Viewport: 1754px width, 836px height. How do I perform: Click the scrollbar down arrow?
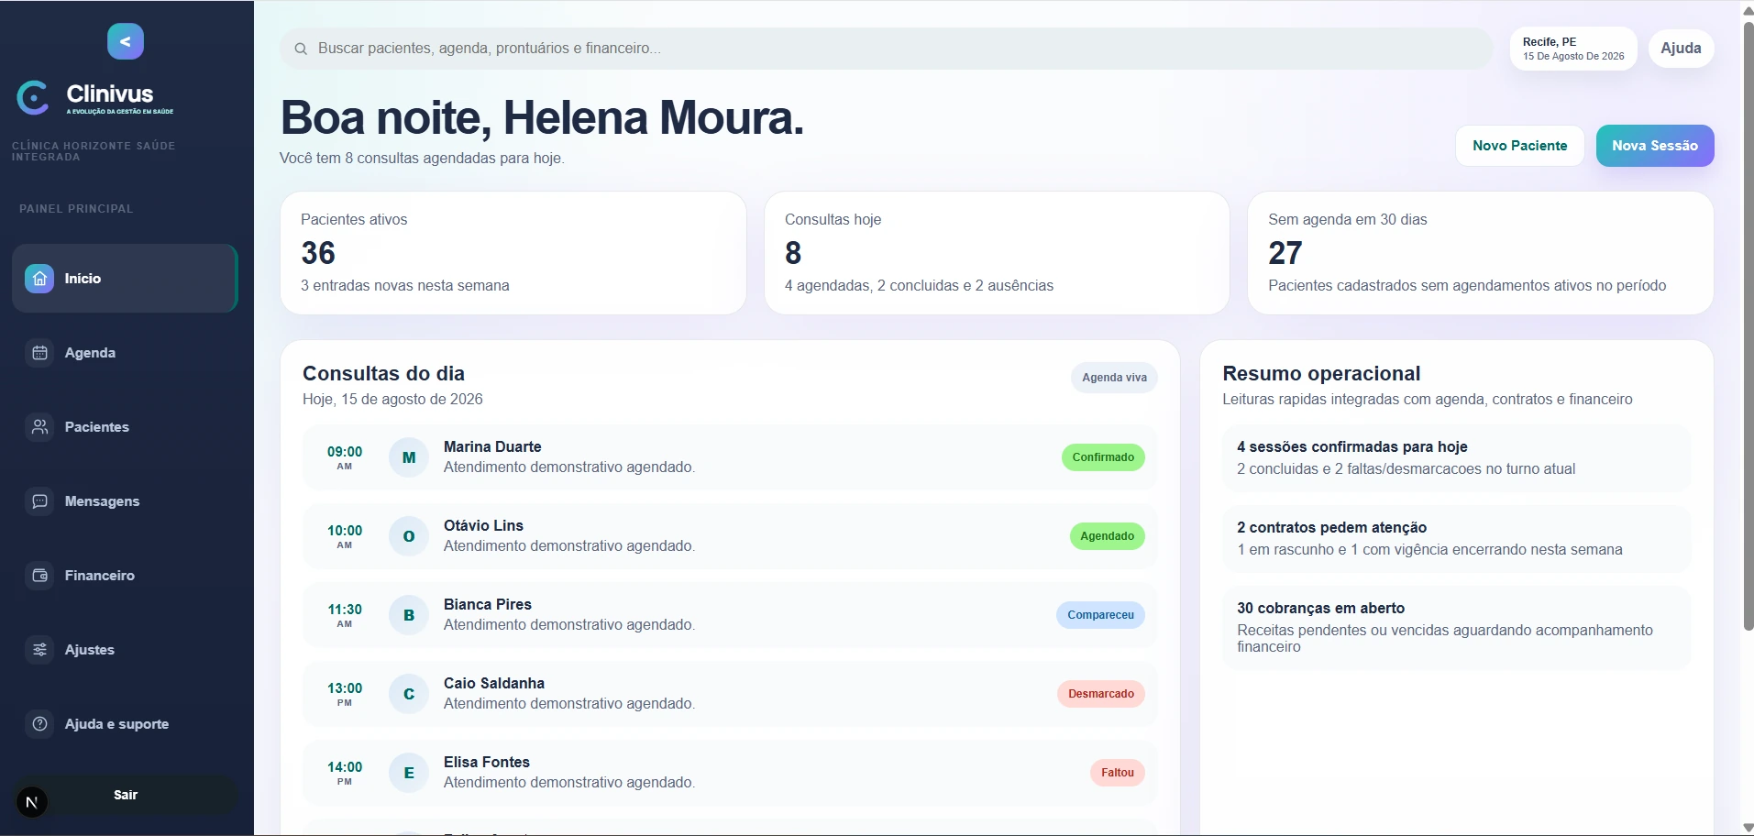1748,828
